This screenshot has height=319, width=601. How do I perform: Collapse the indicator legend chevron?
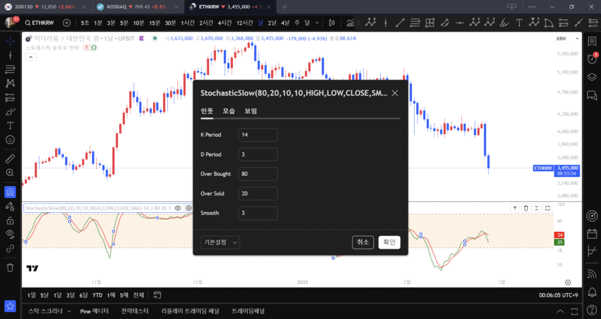[31, 57]
